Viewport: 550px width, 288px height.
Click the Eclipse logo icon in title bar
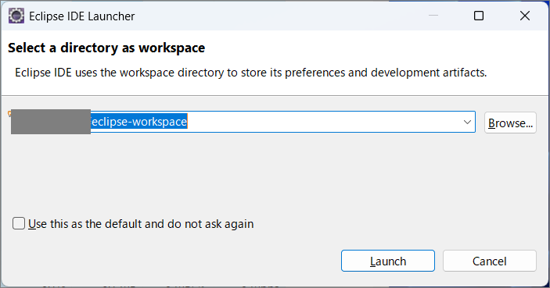[16, 16]
